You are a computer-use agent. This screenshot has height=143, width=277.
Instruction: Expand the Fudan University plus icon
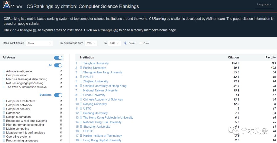pyautogui.click(x=81, y=95)
